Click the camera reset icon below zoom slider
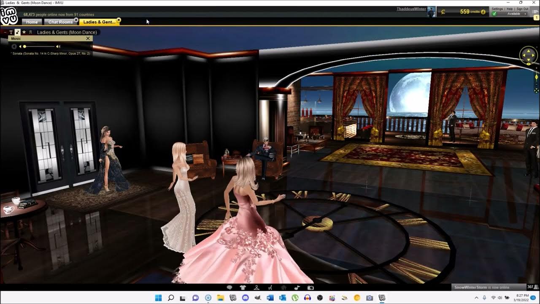Image resolution: width=540 pixels, height=304 pixels. click(x=536, y=90)
